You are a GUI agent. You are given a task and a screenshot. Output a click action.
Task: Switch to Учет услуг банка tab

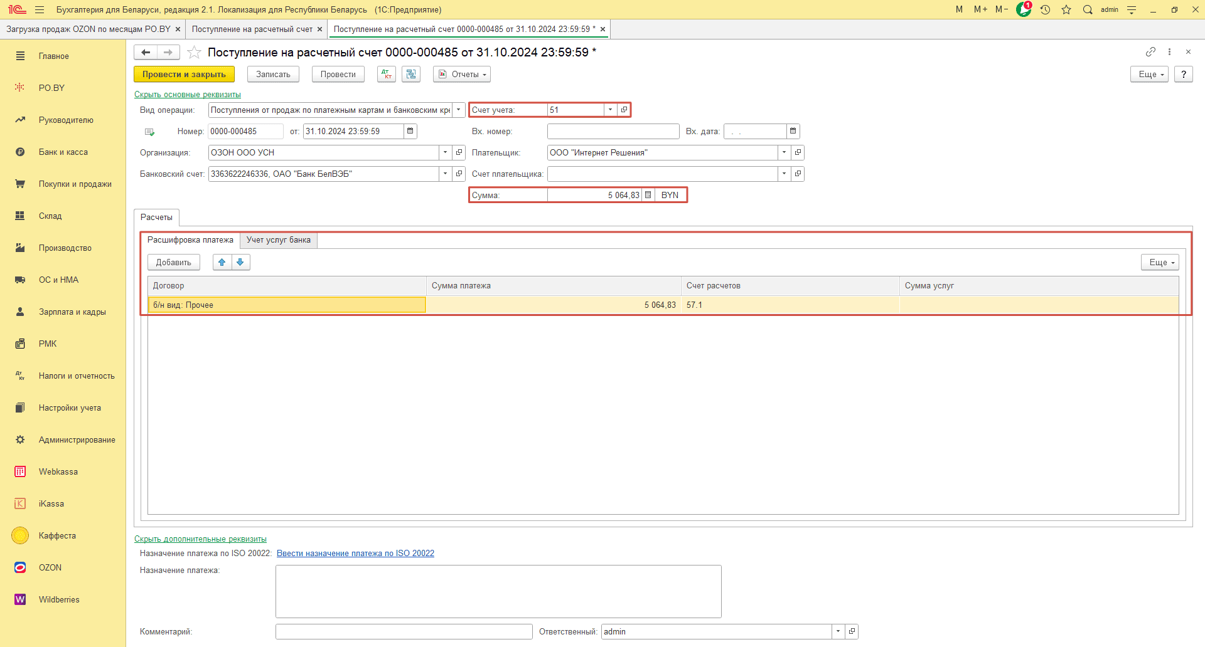(x=279, y=240)
